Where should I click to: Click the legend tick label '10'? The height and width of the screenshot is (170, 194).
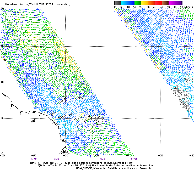(x=128, y=7)
